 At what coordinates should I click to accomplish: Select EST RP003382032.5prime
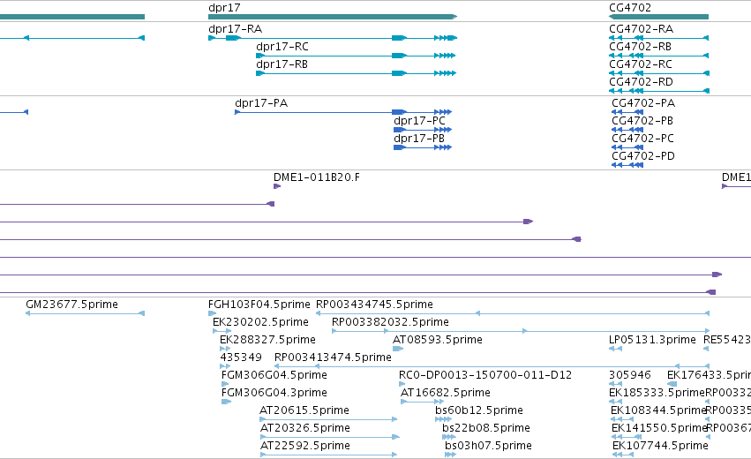tap(390, 322)
